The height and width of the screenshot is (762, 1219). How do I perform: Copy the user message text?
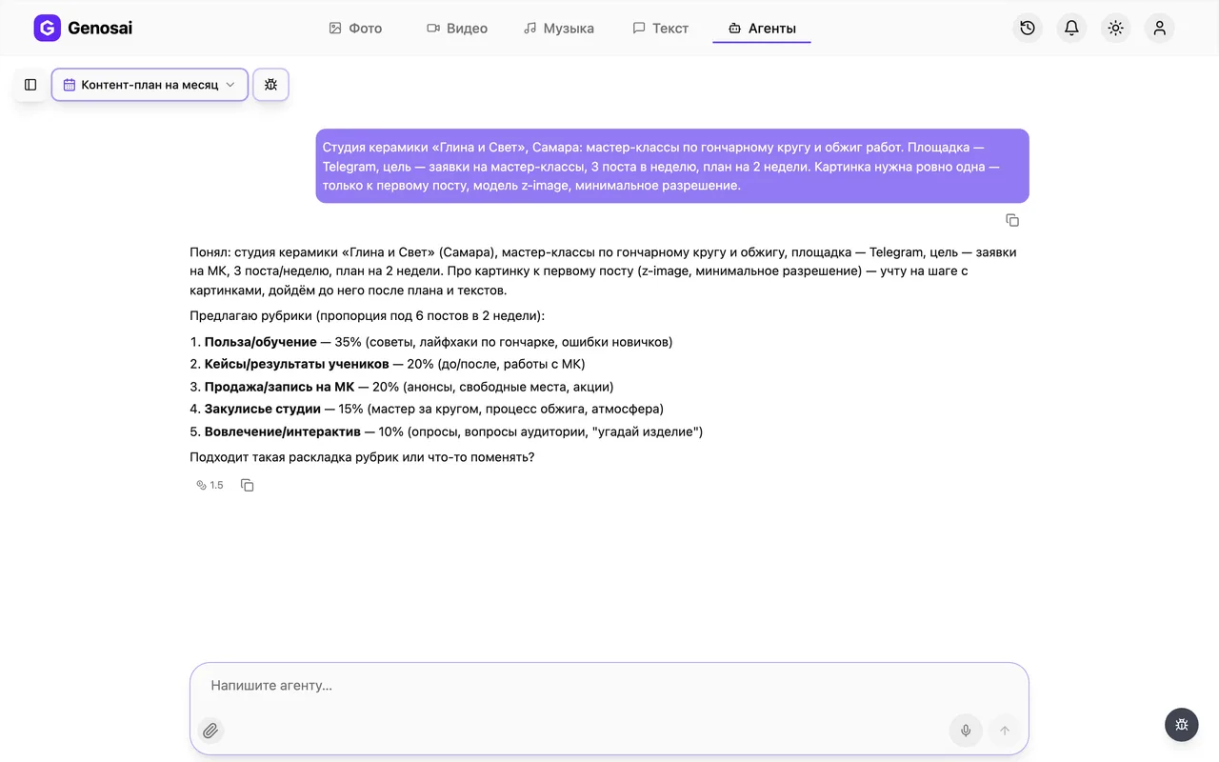click(1012, 220)
